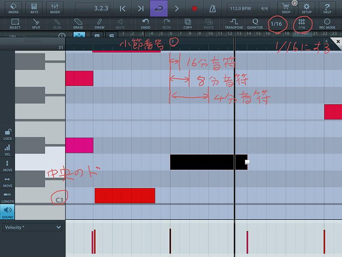Open the REC MODE options
Screen dimensions: 342x257
(x=327, y=24)
